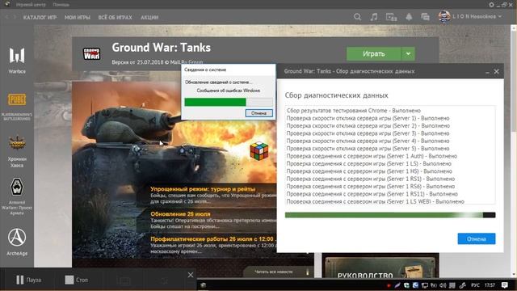Viewport: 517px width, 291px height.
Task: Open the Обновление 26 июля news item
Action: [180, 213]
